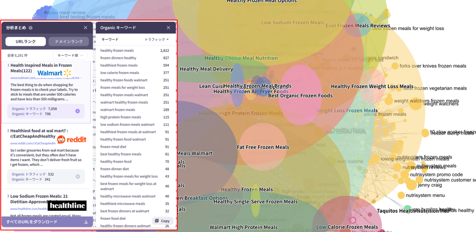Click the キーワード column header

110,40
